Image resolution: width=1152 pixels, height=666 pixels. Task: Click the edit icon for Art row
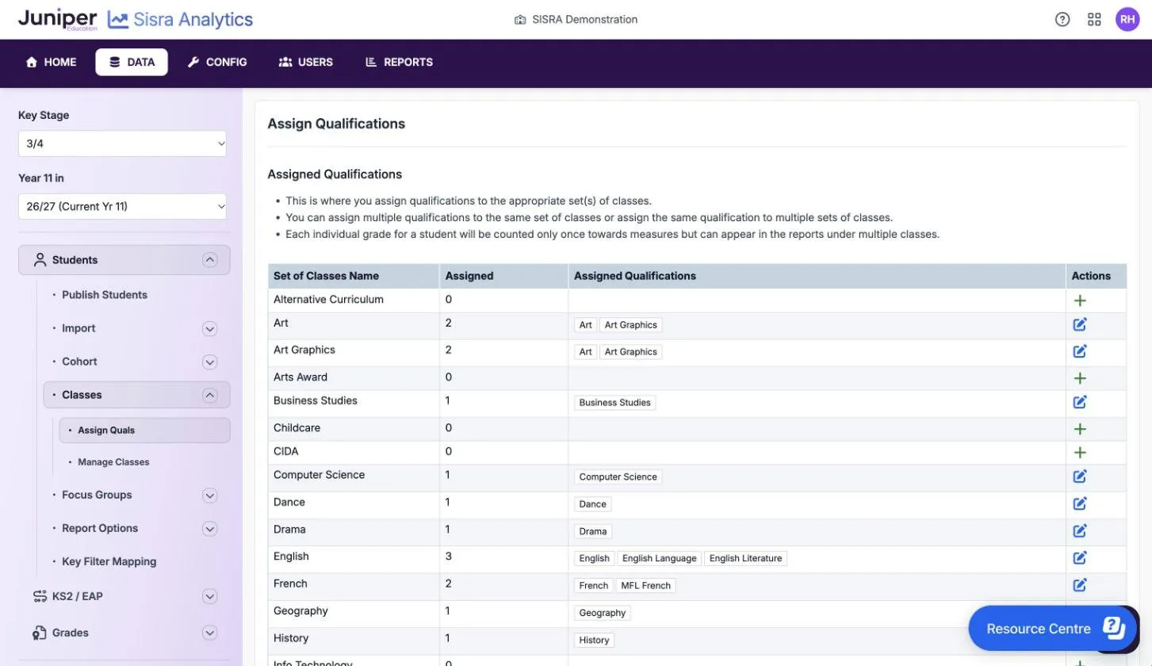(x=1079, y=324)
